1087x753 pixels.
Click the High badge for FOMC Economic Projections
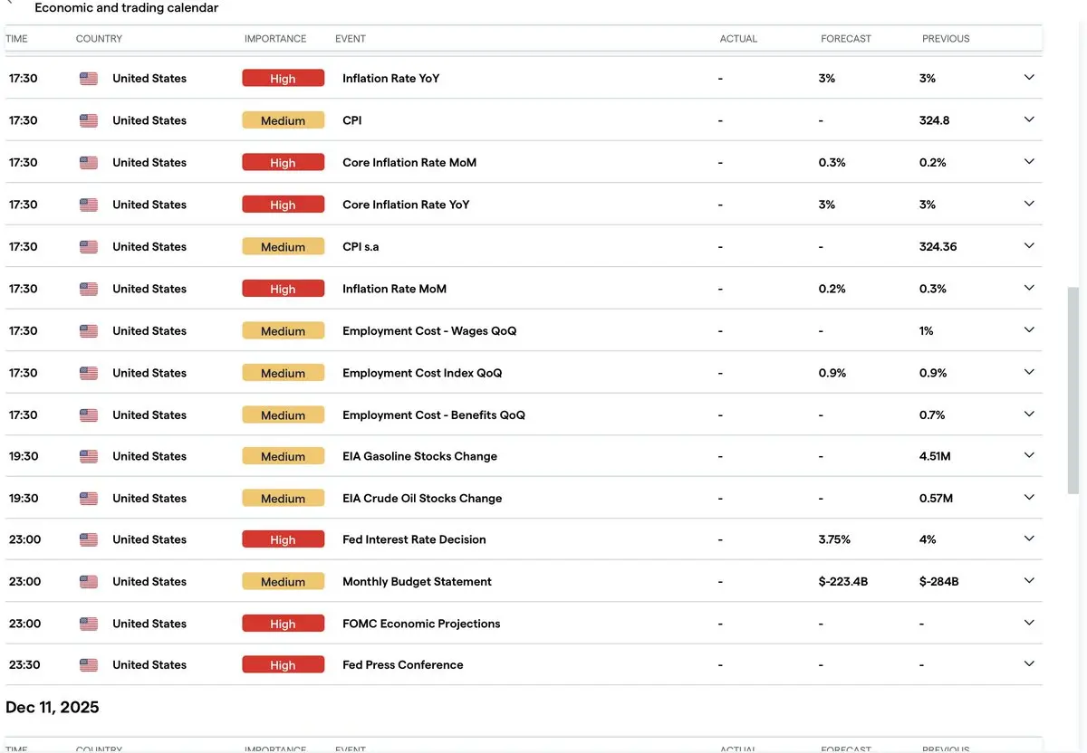283,624
